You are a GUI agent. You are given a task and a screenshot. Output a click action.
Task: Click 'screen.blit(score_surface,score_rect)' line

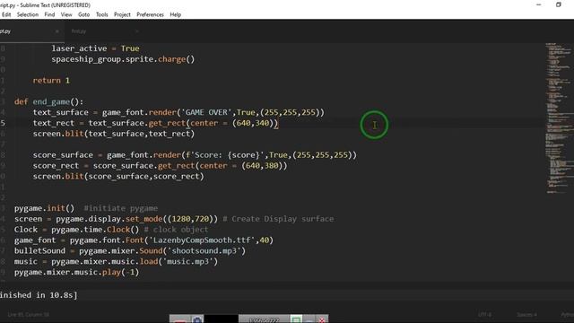coord(118,177)
